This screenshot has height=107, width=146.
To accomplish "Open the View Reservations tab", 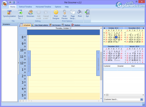I will (40, 25).
